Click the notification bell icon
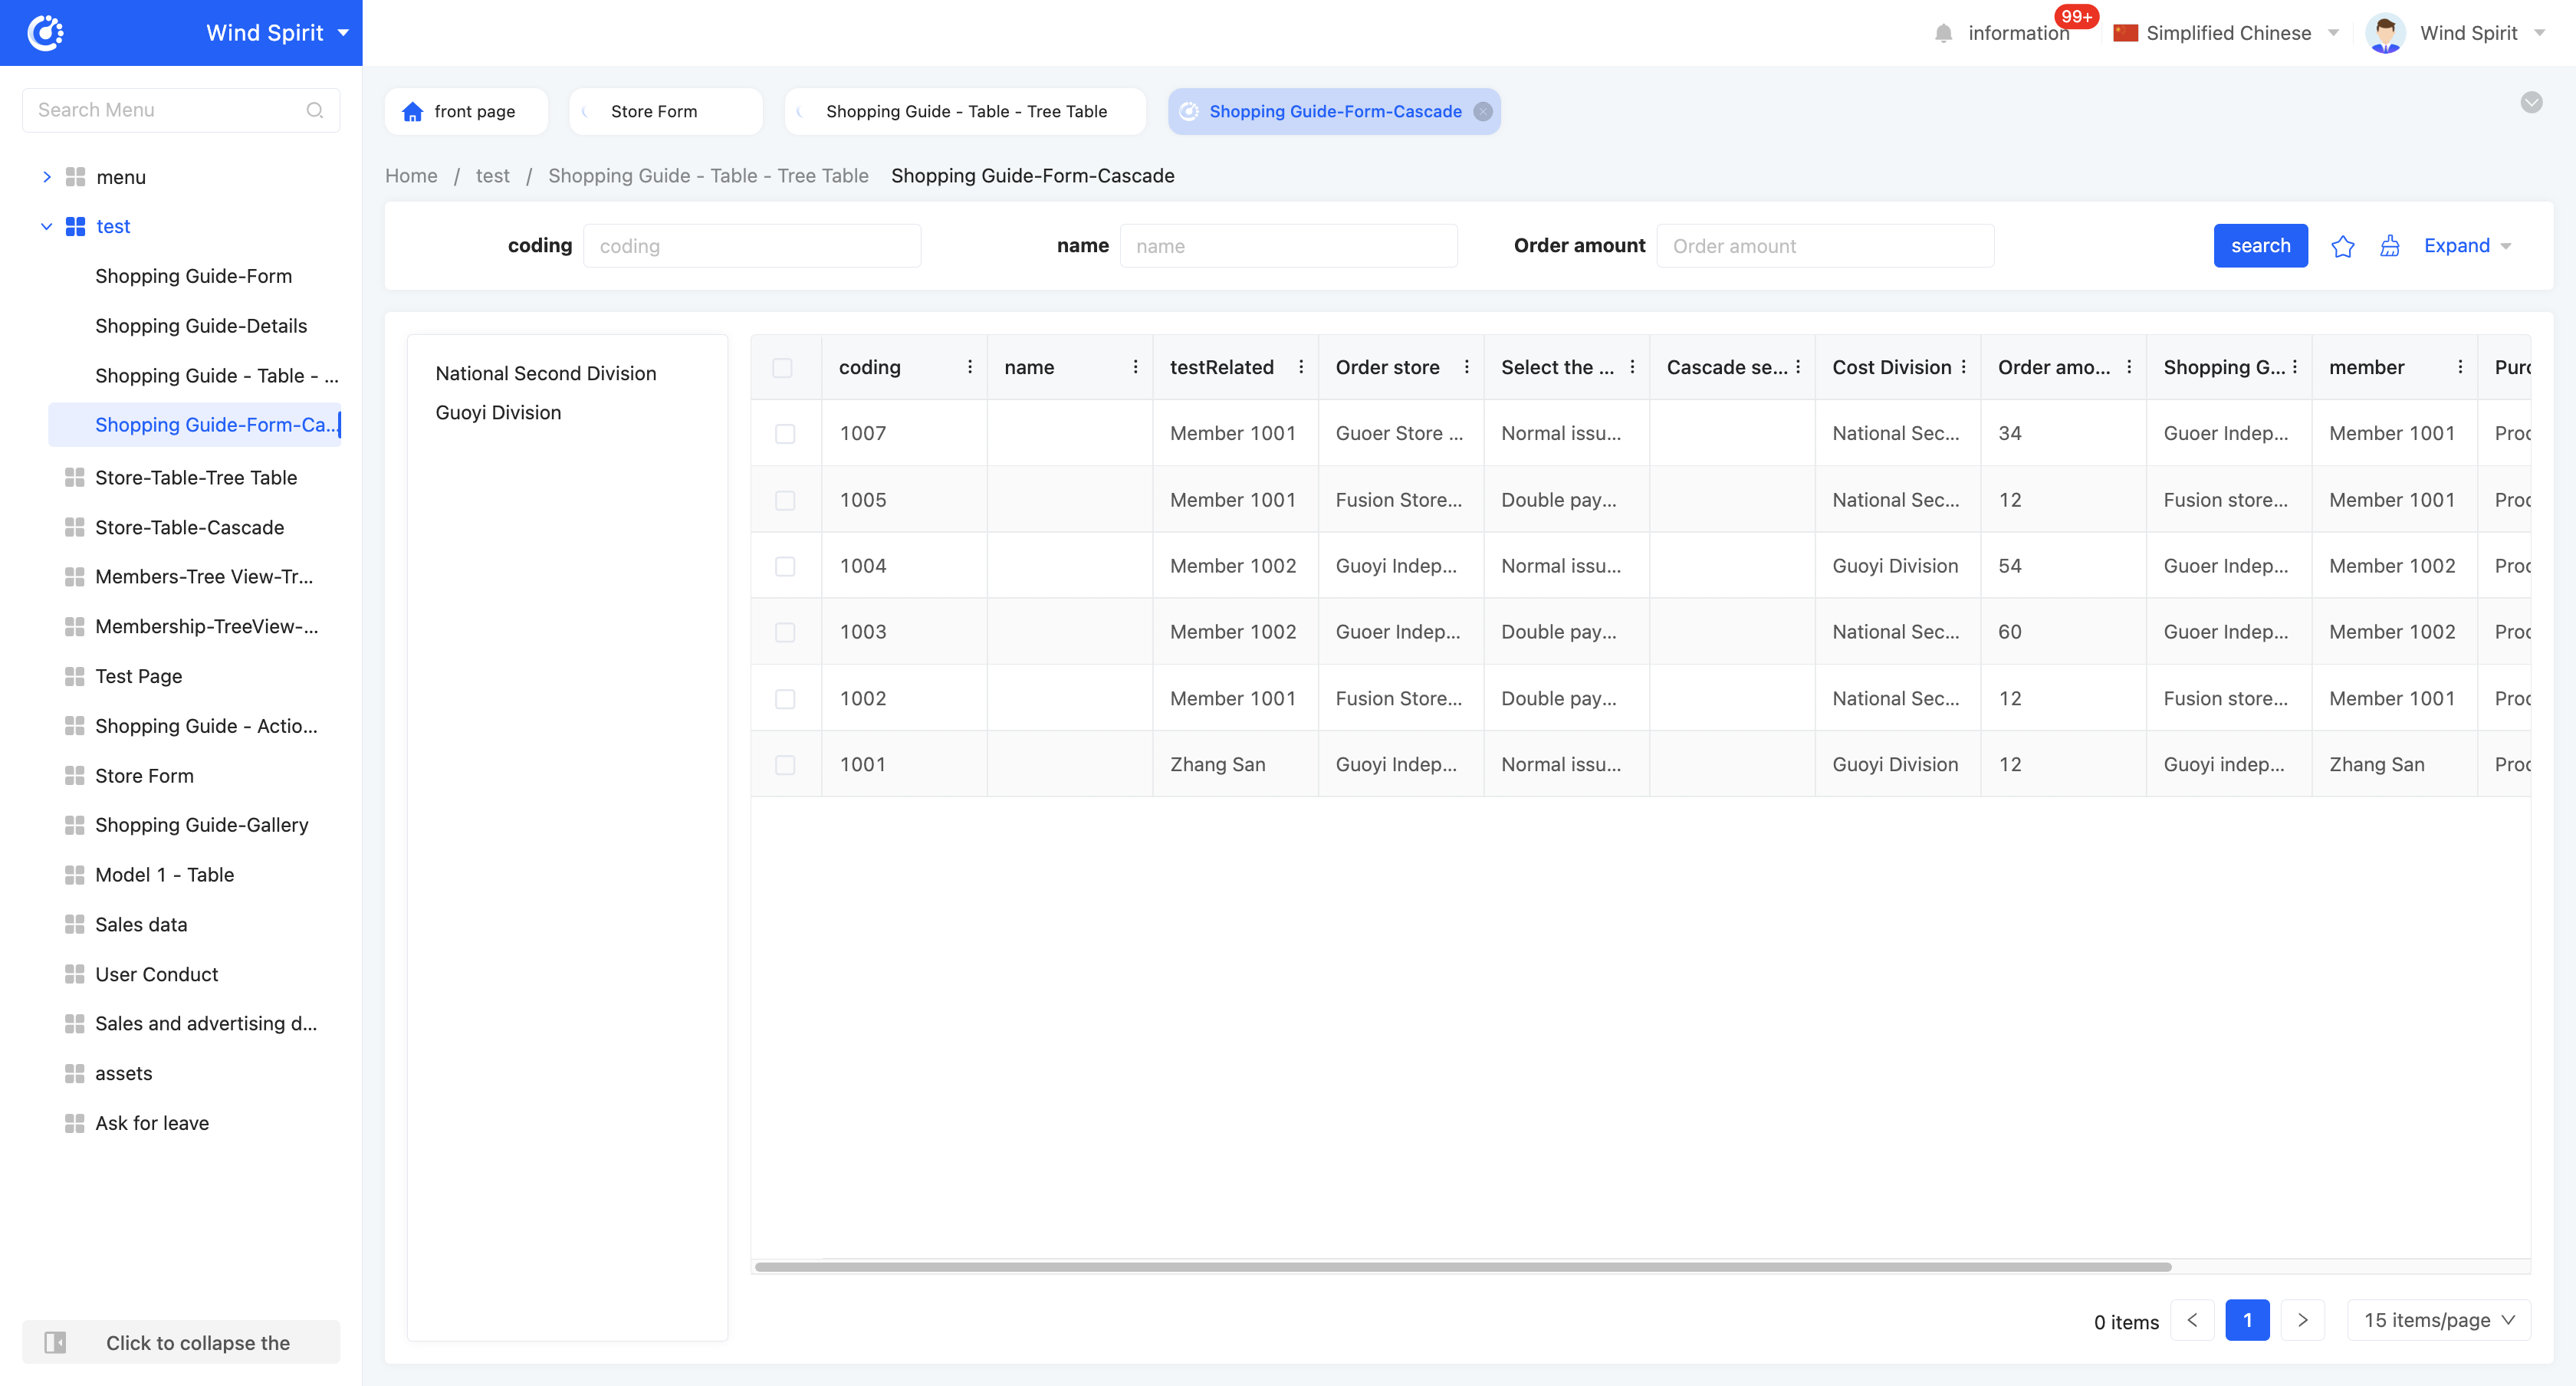 1943,33
